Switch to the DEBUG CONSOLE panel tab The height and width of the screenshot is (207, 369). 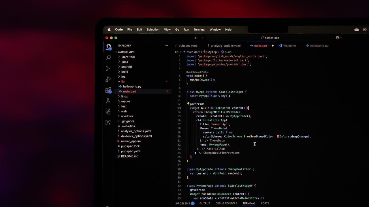[x=226, y=203]
